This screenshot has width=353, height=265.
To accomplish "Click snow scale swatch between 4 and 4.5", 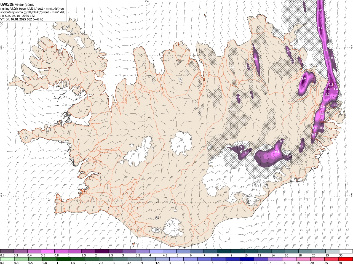I will pos(156,251).
